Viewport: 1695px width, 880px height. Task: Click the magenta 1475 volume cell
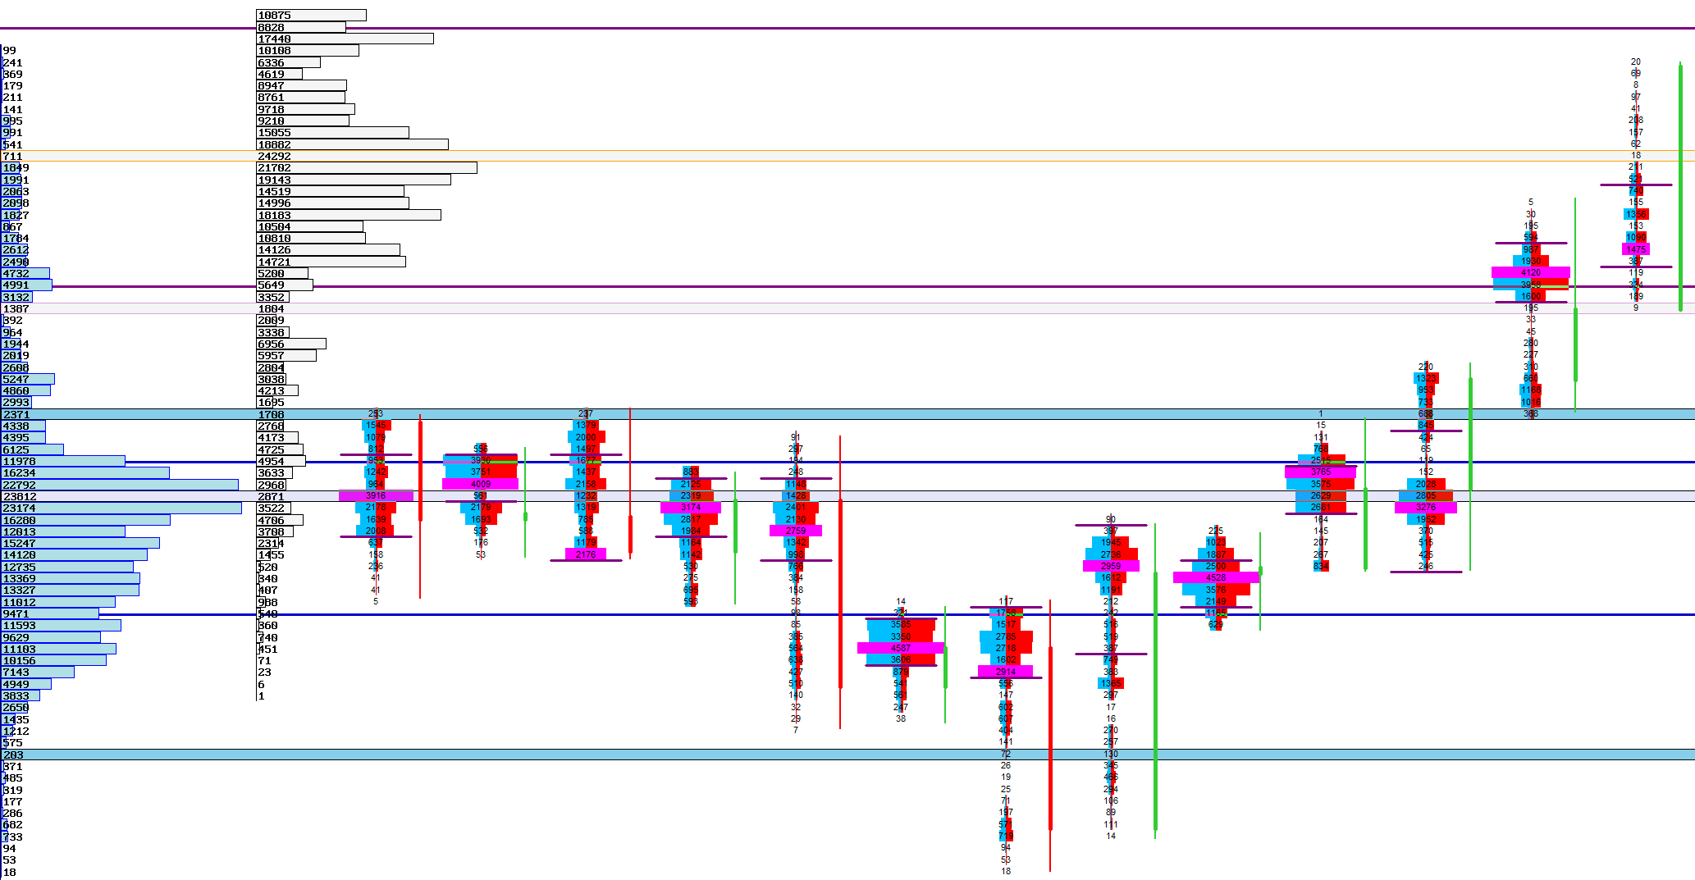click(1635, 249)
